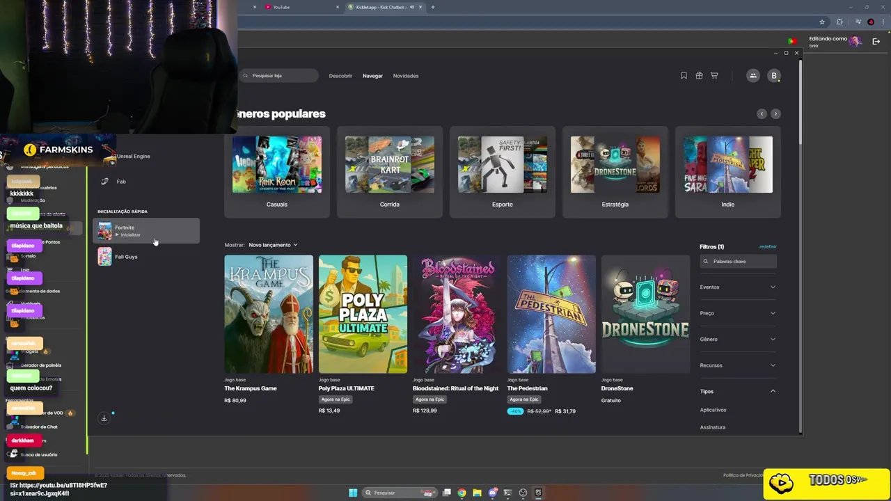
Task: Open the gift rewards icon
Action: coord(699,75)
